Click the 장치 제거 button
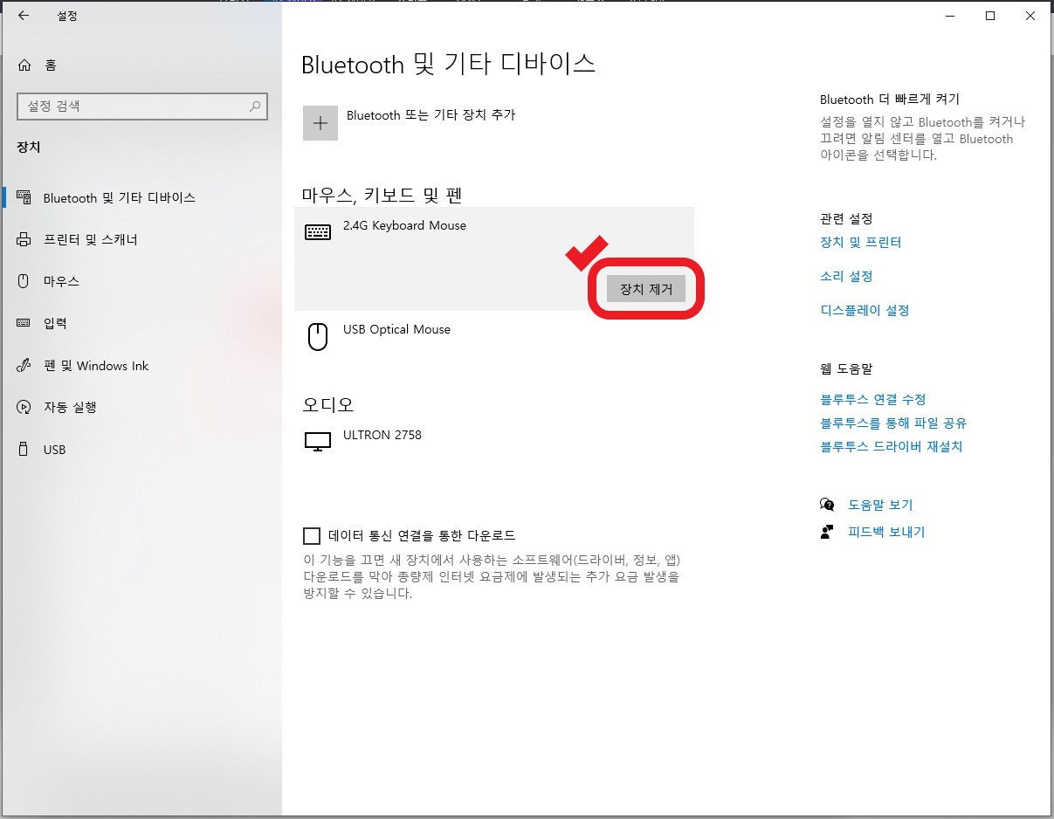Screen dimensions: 1054x819 [x=646, y=289]
